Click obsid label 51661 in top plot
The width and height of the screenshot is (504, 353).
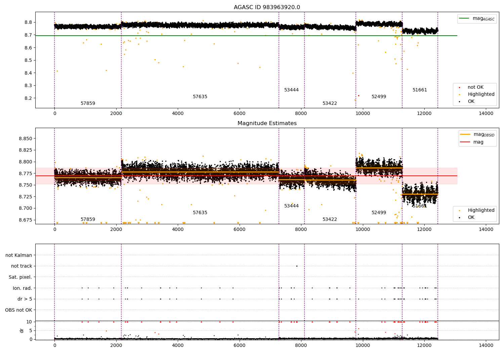pyautogui.click(x=420, y=90)
